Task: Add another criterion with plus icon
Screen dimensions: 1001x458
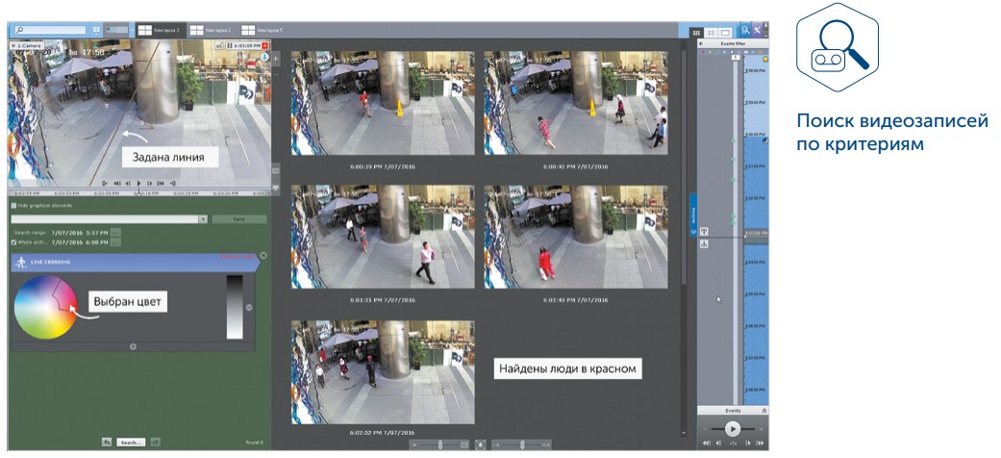Action: (x=133, y=346)
